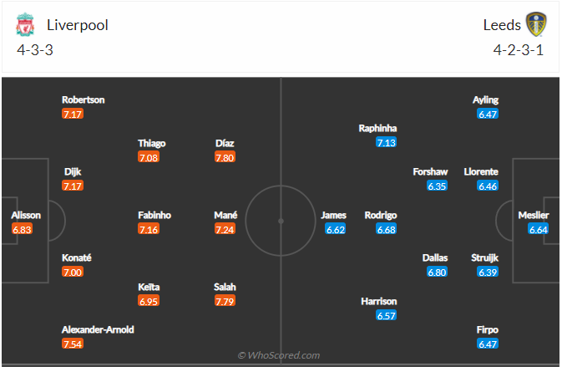The width and height of the screenshot is (562, 367).
Task: Open Fabinho's player name
Action: [x=154, y=215]
